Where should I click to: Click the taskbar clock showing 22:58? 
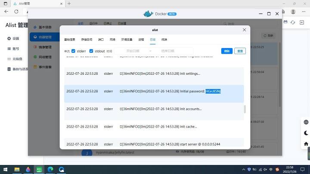pyautogui.click(x=289, y=169)
